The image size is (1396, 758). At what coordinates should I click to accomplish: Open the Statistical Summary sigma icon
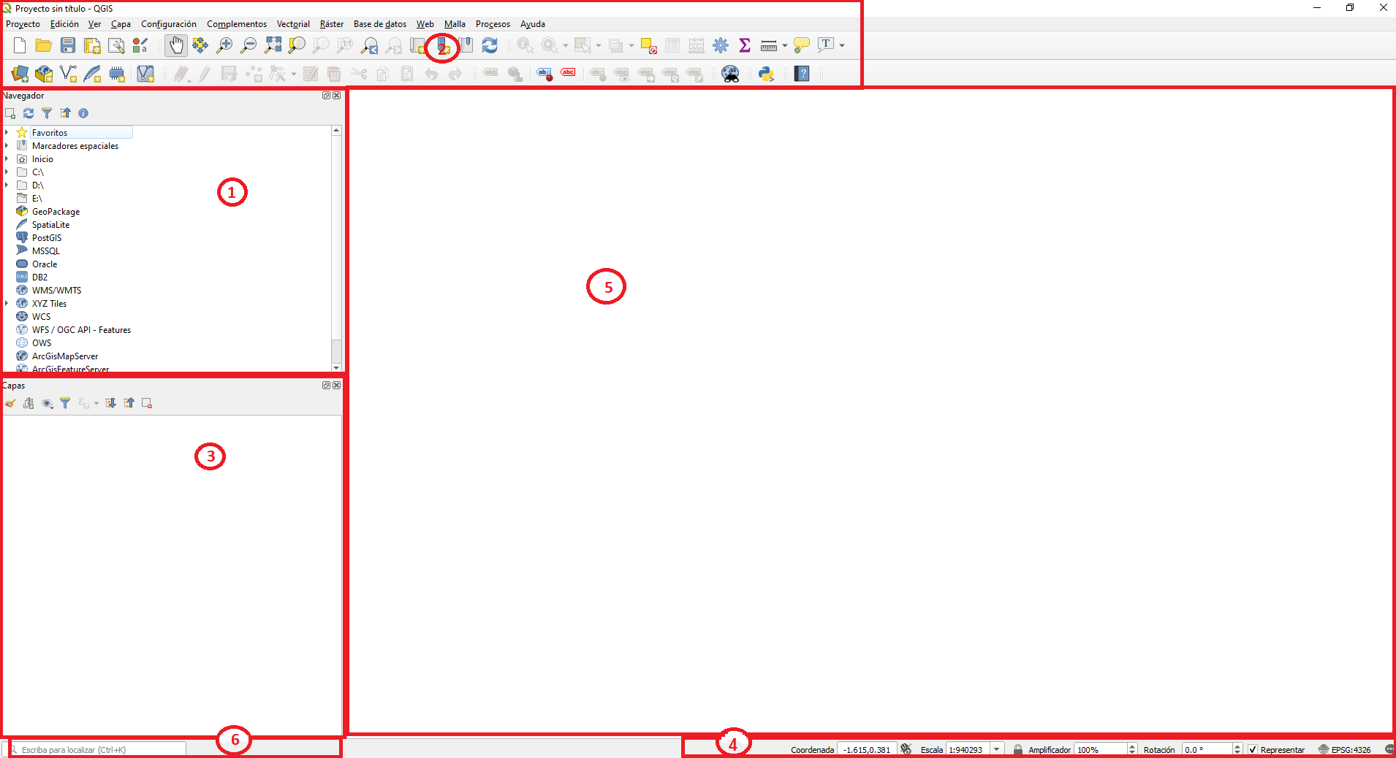(745, 45)
